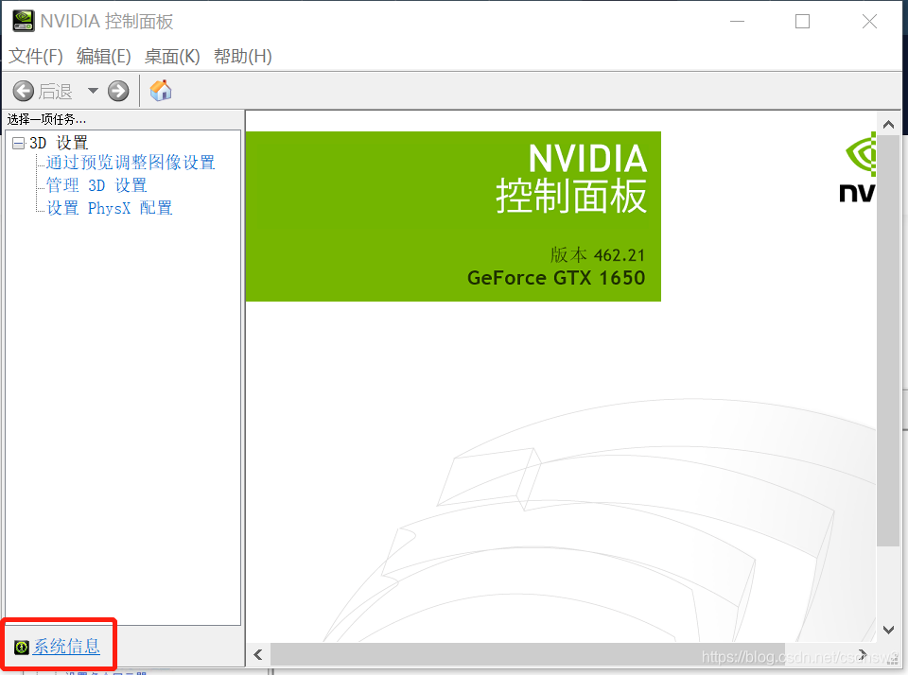Go to the Home page icon
Viewport: 908px width, 675px height.
click(161, 91)
